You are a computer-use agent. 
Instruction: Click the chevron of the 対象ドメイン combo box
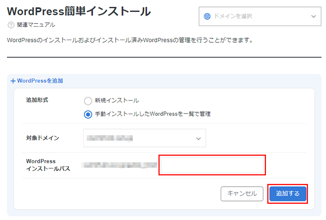199,138
